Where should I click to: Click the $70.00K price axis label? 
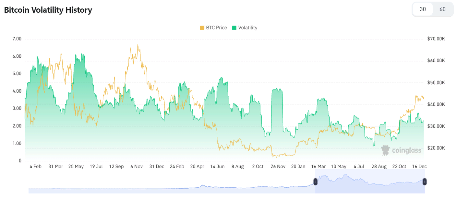[436, 39]
